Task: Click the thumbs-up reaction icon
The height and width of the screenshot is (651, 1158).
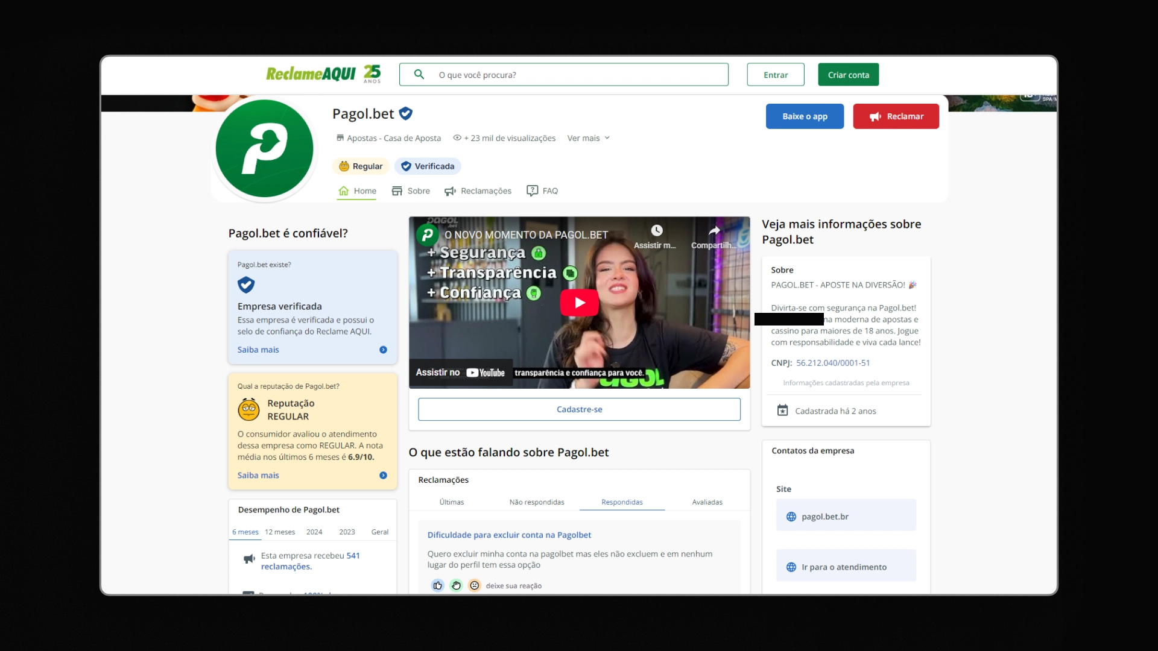Action: 438,585
